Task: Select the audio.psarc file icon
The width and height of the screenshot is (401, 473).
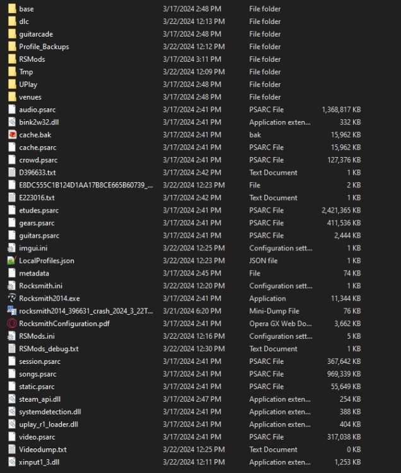Action: (x=12, y=109)
